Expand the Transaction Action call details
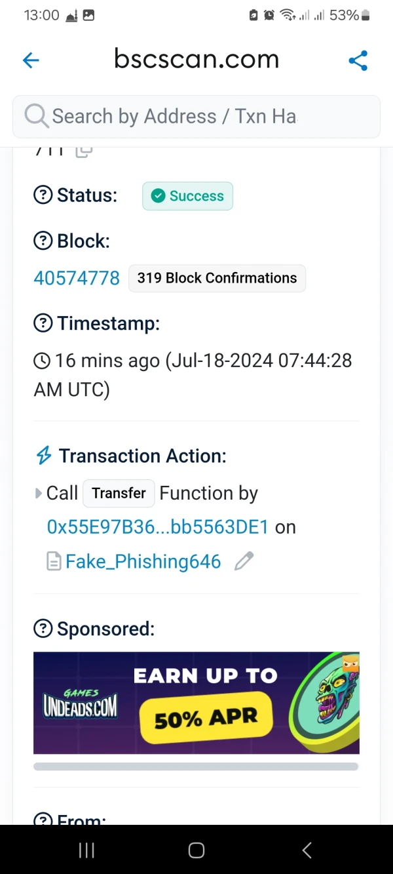 39,493
